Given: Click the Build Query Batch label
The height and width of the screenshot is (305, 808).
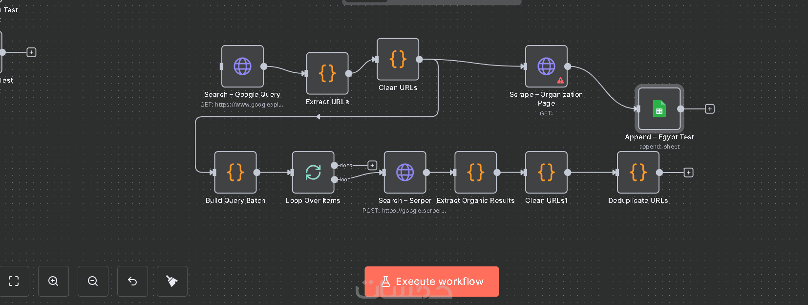Looking at the screenshot, I should (235, 200).
